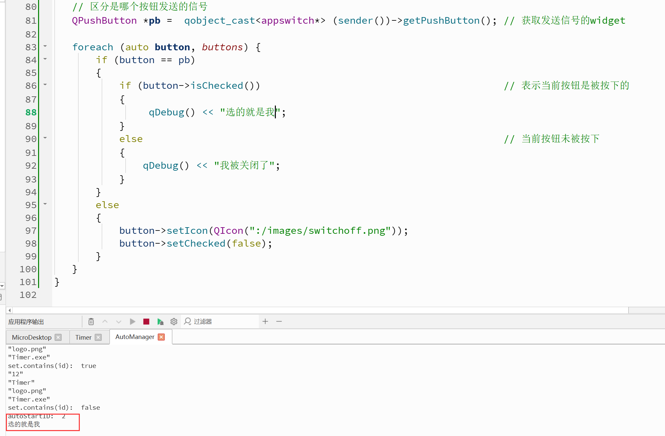
Task: Click the filter magnifier icon
Action: pos(188,321)
